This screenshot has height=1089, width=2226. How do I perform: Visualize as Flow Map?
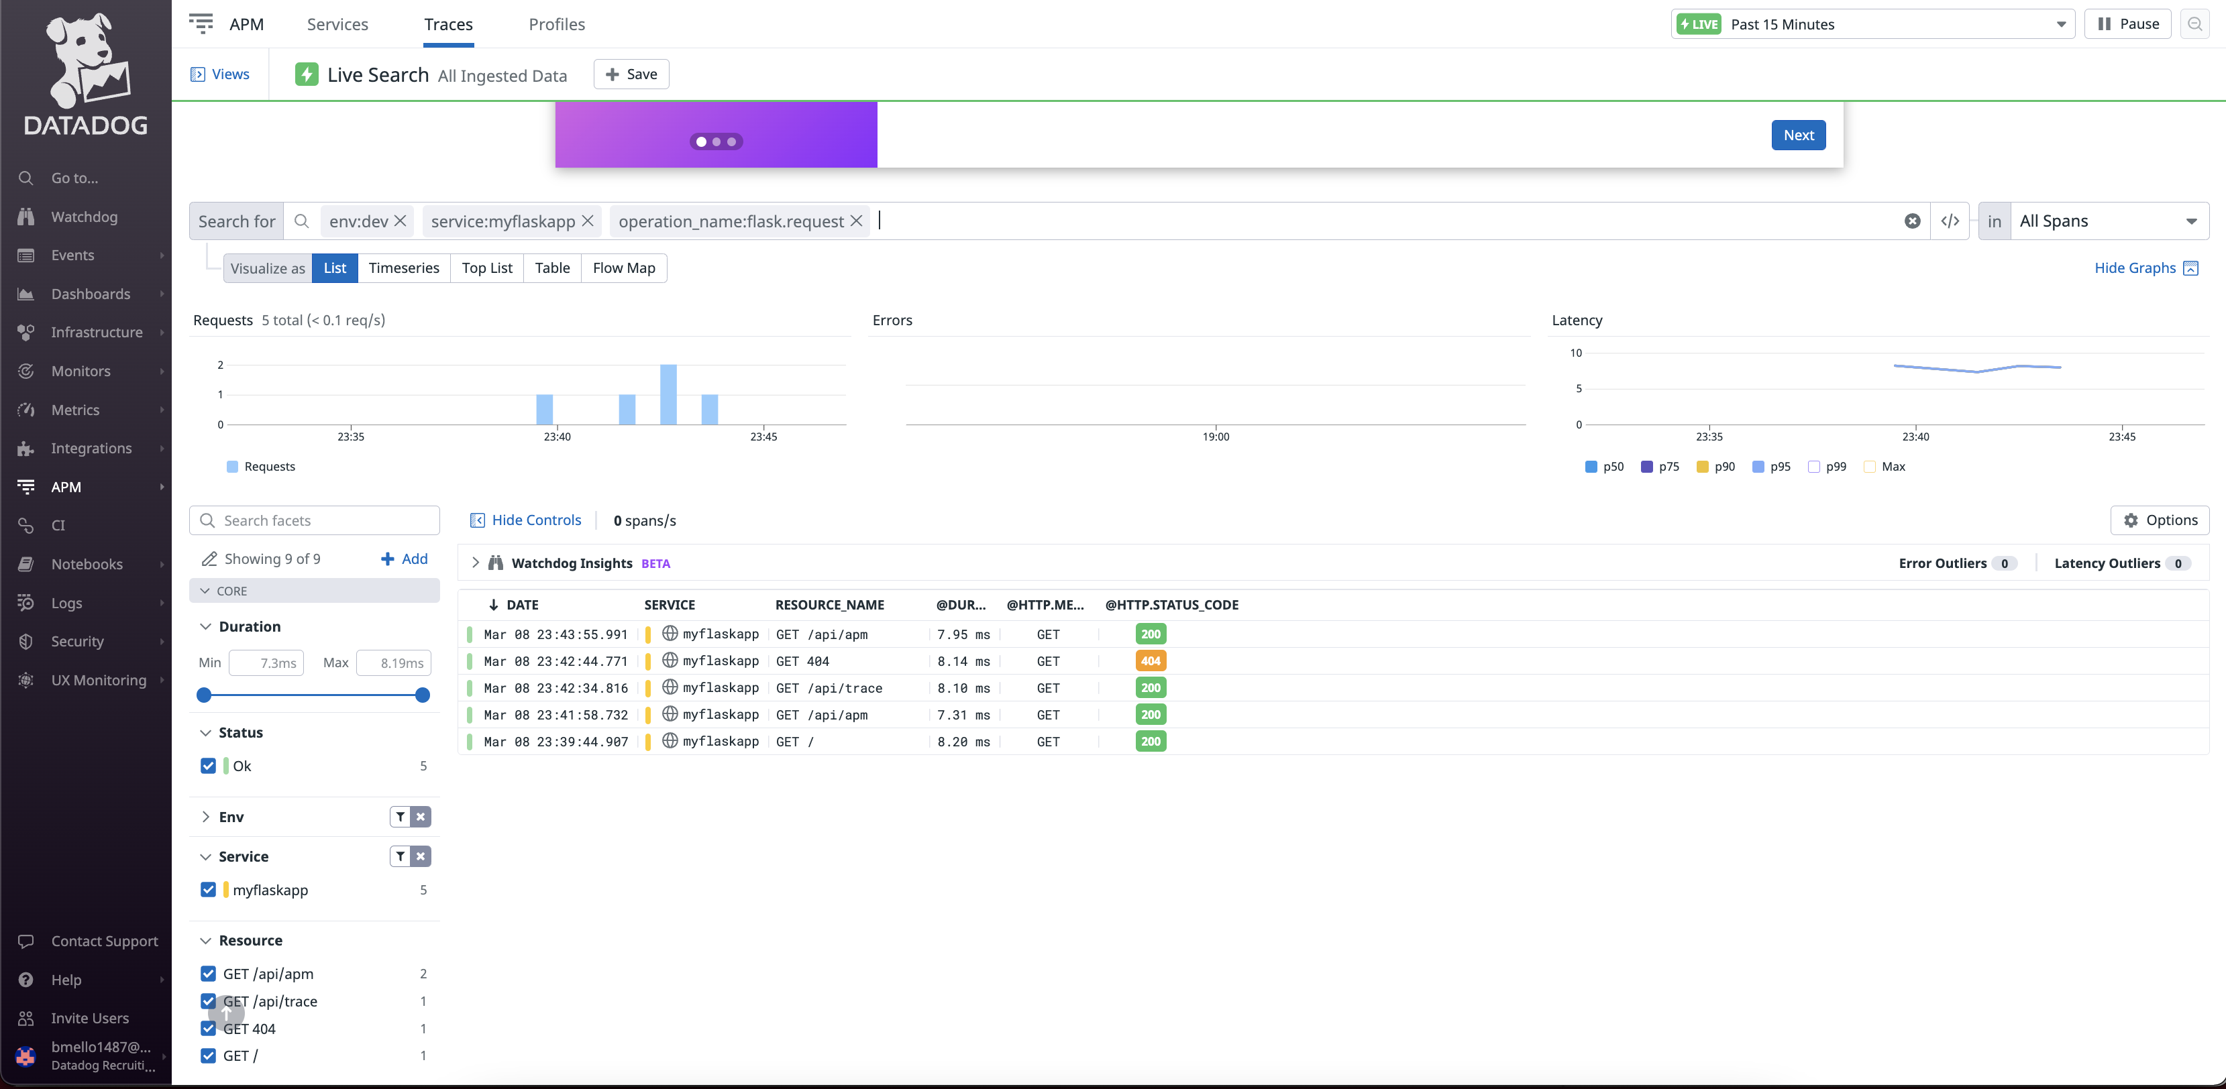pos(624,269)
